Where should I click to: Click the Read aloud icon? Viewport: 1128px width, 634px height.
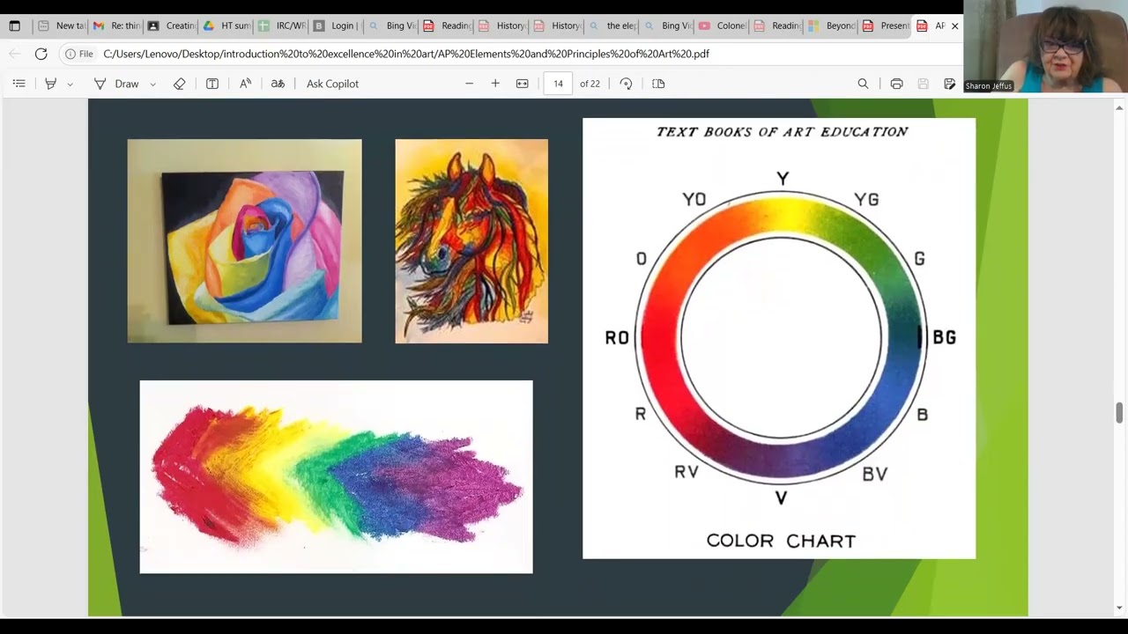click(246, 84)
